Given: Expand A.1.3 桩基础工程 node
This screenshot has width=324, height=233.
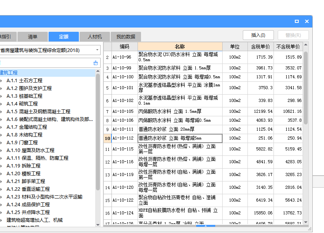Looking at the screenshot, I should pyautogui.click(x=2, y=96).
